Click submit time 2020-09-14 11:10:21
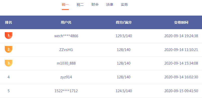Image resolution: width=202 pixels, height=98 pixels. [181, 50]
